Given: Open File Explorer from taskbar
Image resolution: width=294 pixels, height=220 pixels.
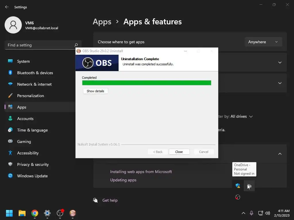Looking at the screenshot, I should pyautogui.click(x=22, y=213).
